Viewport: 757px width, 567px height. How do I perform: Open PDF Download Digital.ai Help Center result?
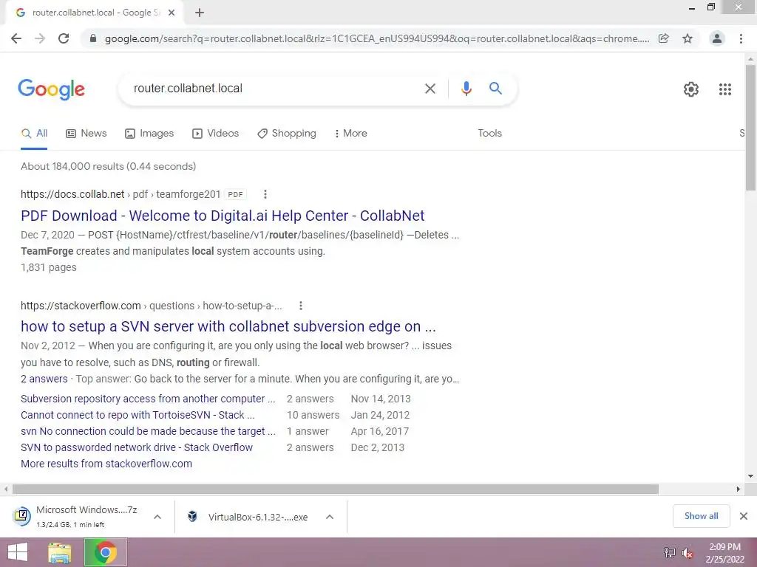(223, 216)
